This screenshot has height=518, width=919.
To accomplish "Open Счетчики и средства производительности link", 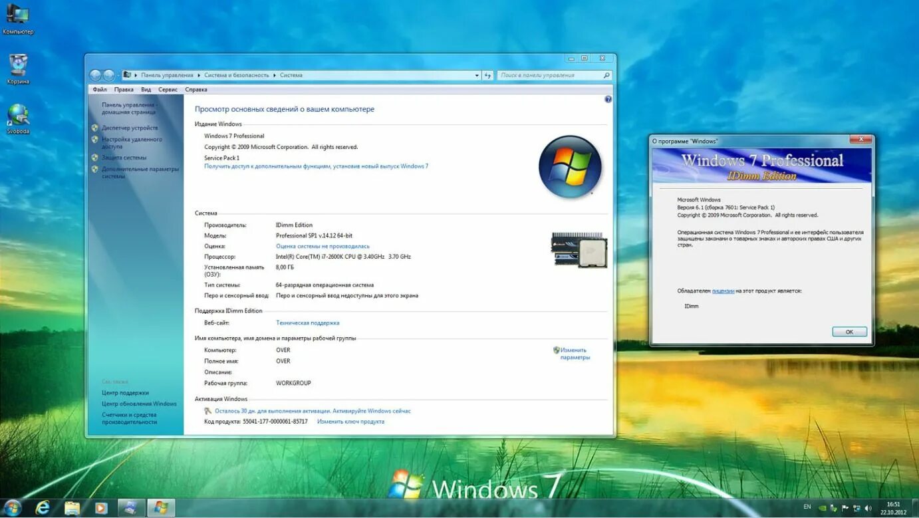I will click(130, 418).
